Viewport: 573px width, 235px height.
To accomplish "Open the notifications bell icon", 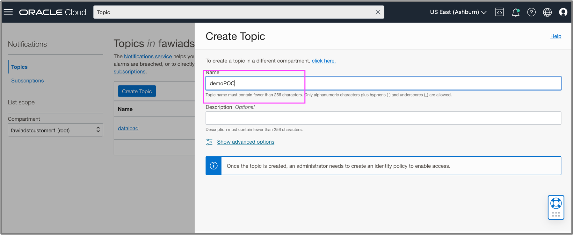I will click(x=515, y=12).
